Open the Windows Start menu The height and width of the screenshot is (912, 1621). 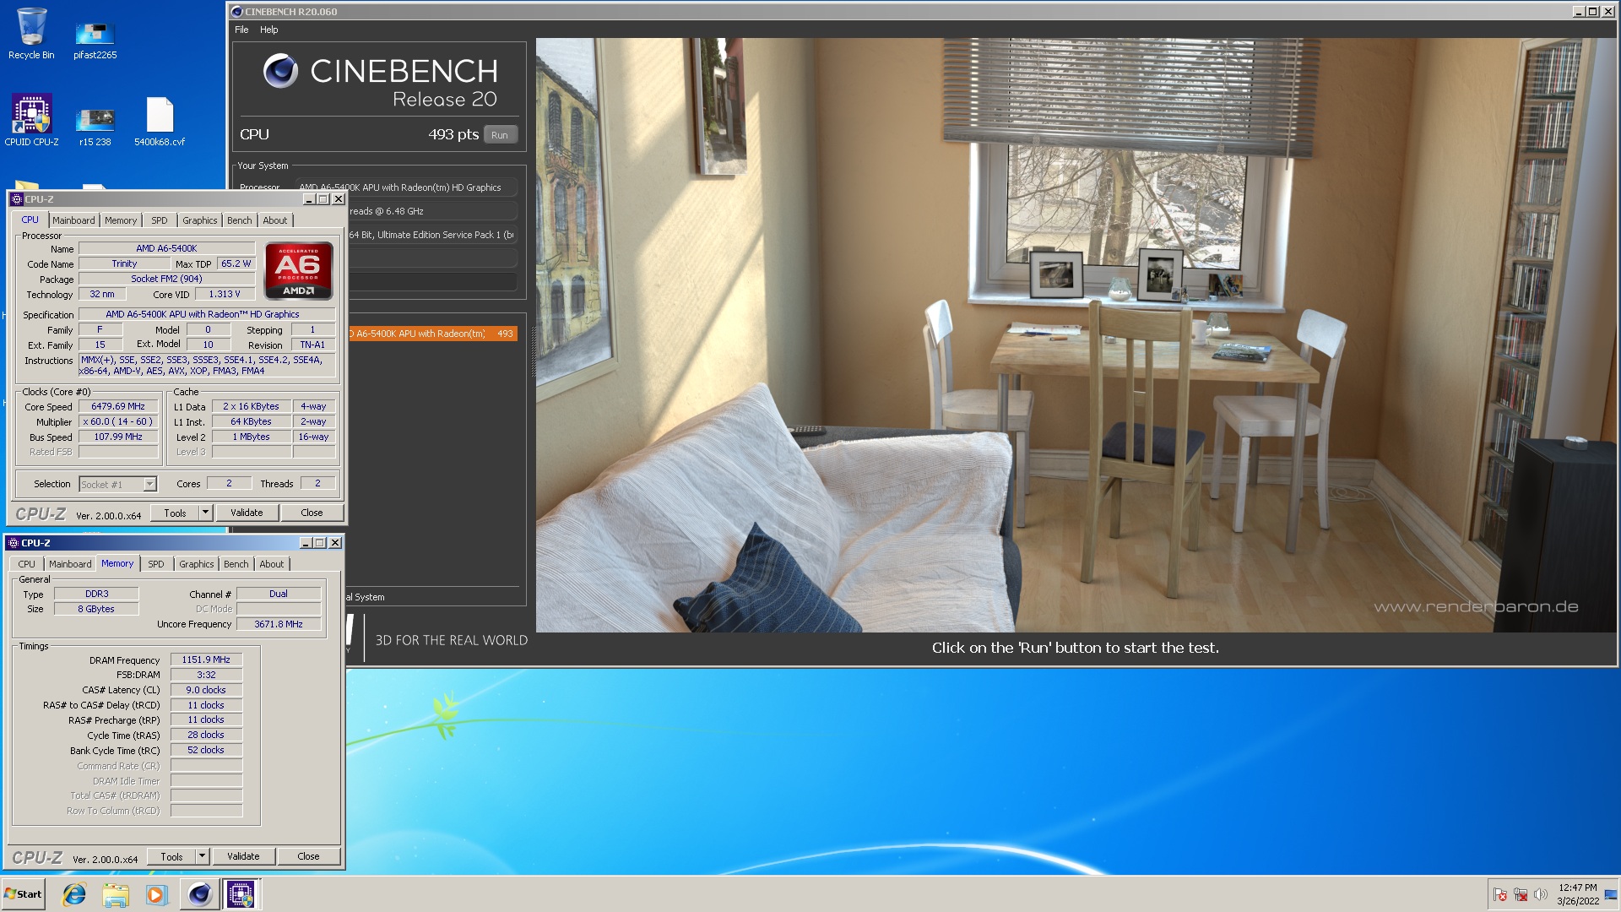(x=24, y=894)
